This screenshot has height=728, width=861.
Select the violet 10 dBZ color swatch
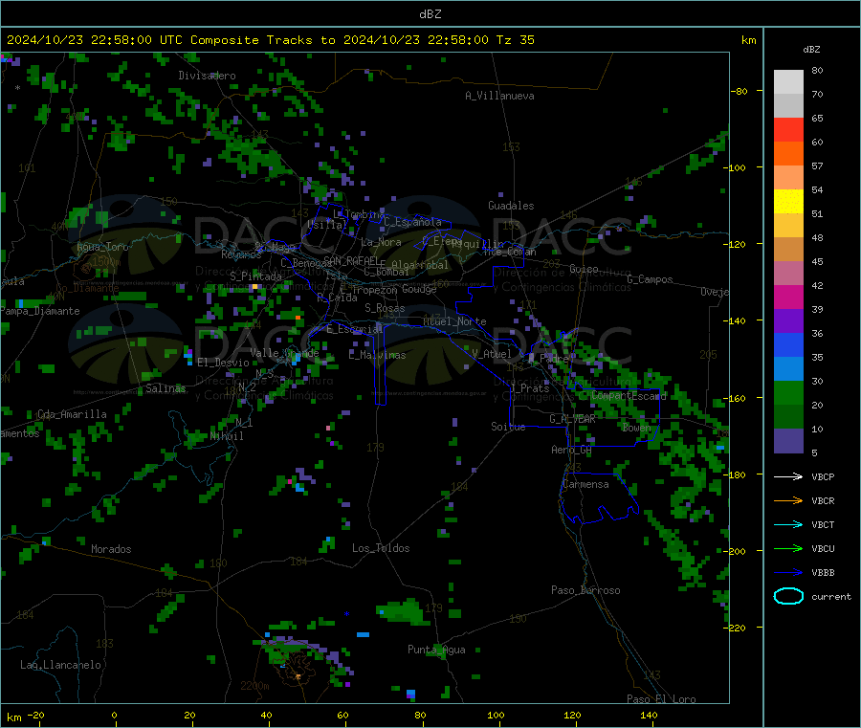click(x=788, y=441)
